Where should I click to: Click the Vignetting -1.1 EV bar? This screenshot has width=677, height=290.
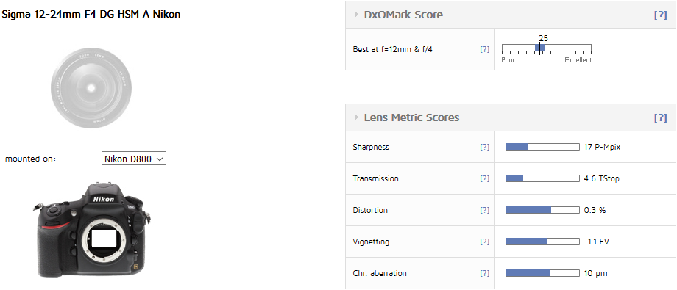(542, 242)
